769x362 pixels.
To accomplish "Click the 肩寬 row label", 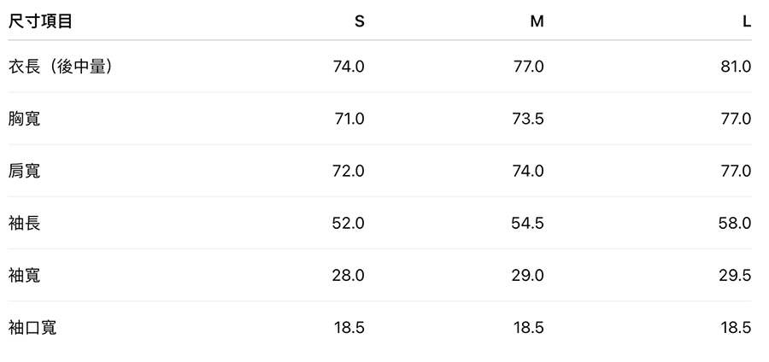I will (x=24, y=171).
